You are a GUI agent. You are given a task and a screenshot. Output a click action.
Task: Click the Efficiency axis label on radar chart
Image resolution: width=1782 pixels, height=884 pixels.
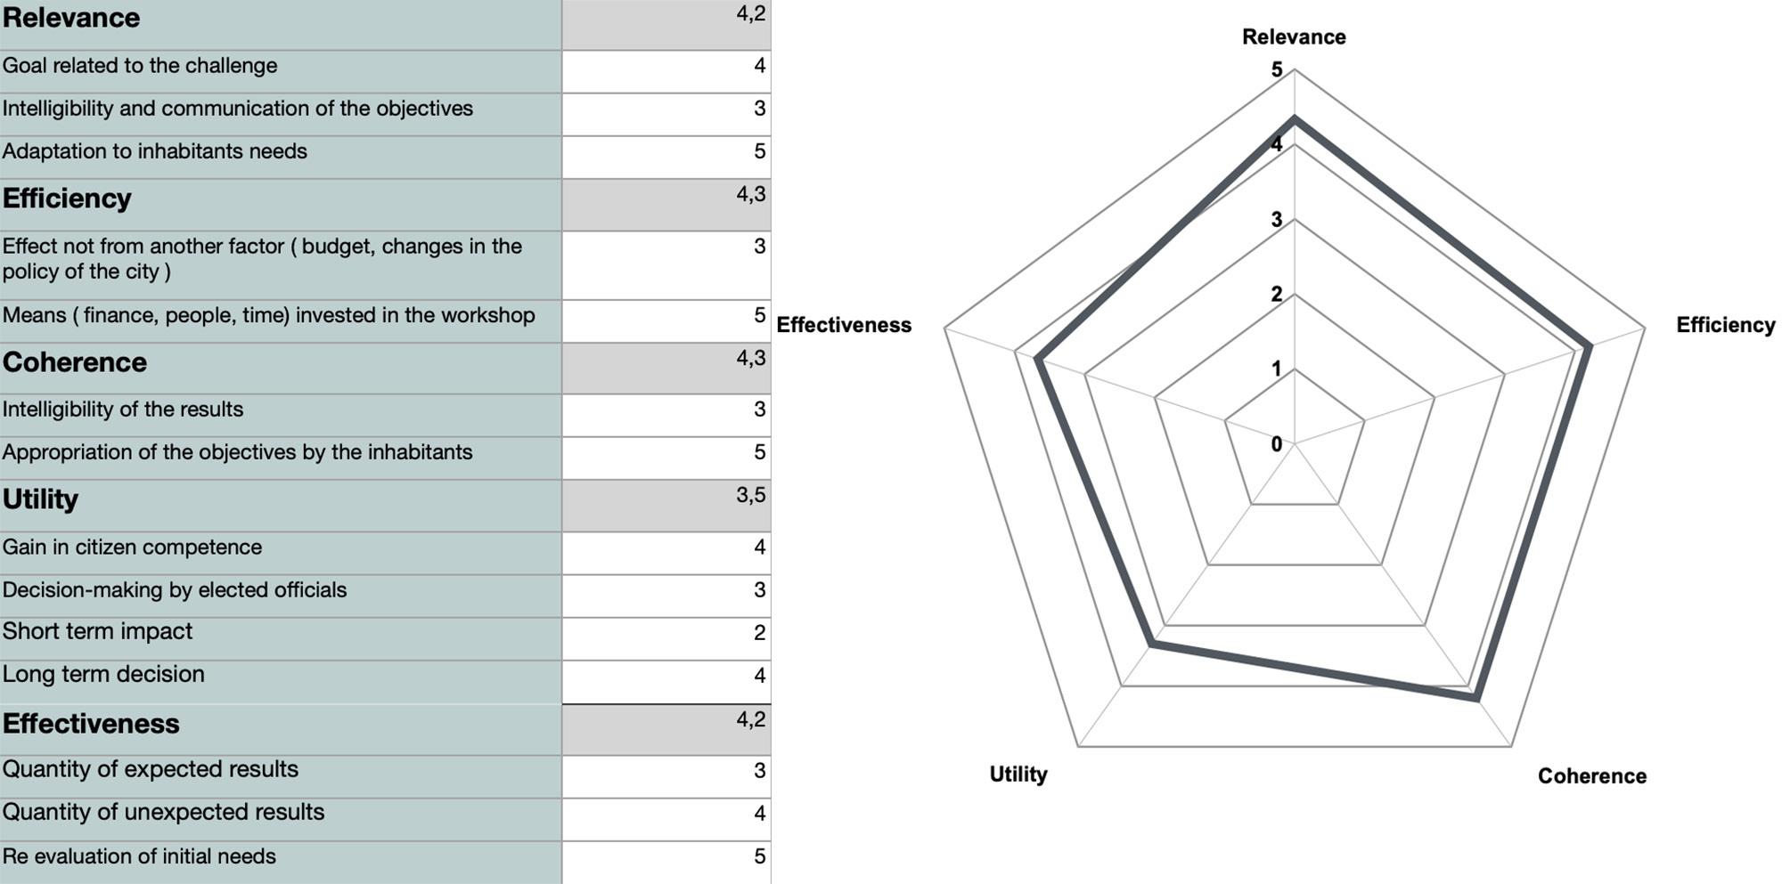(x=1726, y=325)
